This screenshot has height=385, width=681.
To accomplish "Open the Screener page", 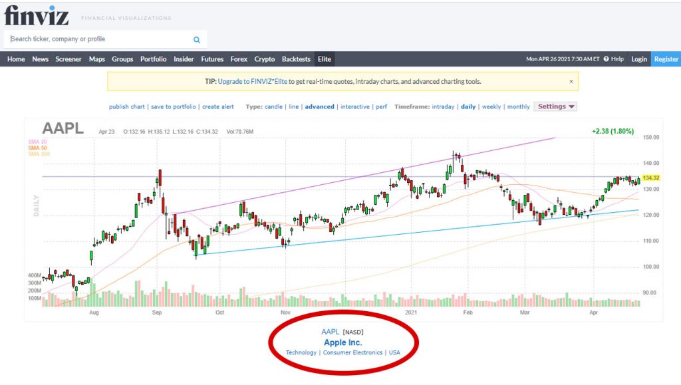I will 68,59.
